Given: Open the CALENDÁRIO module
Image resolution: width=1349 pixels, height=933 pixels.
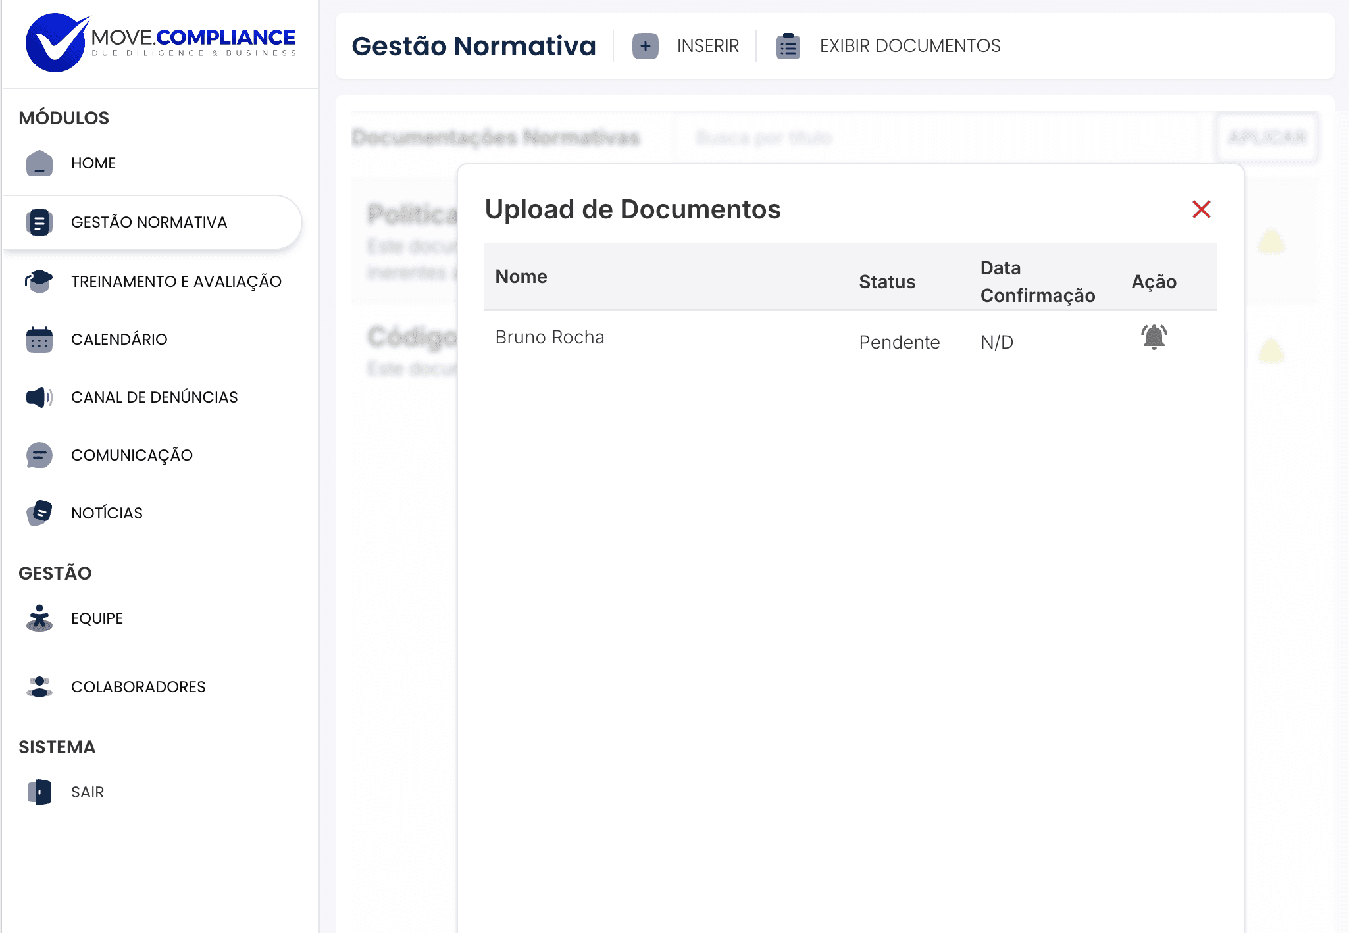Looking at the screenshot, I should point(119,340).
